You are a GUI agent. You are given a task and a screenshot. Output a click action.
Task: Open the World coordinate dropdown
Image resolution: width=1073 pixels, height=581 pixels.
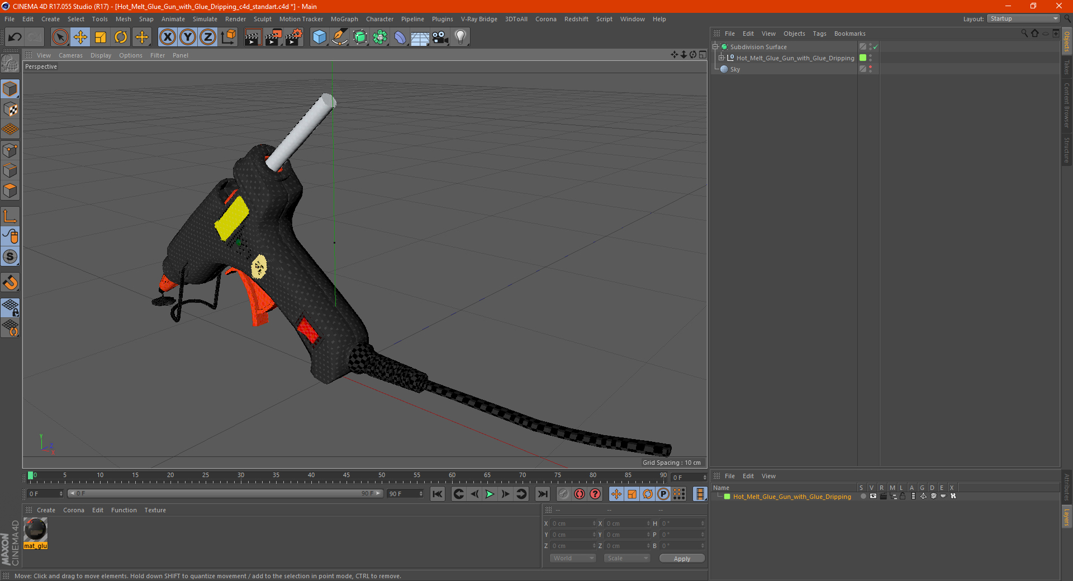pos(573,558)
